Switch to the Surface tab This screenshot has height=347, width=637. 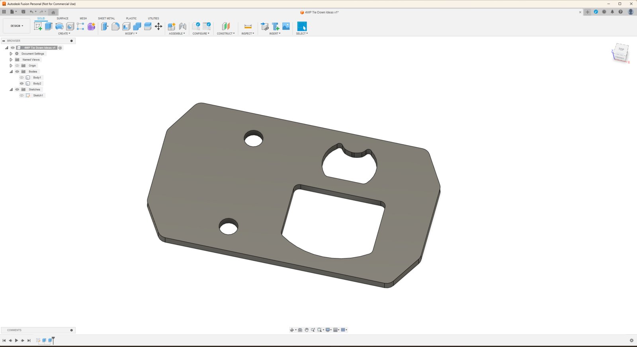tap(63, 18)
